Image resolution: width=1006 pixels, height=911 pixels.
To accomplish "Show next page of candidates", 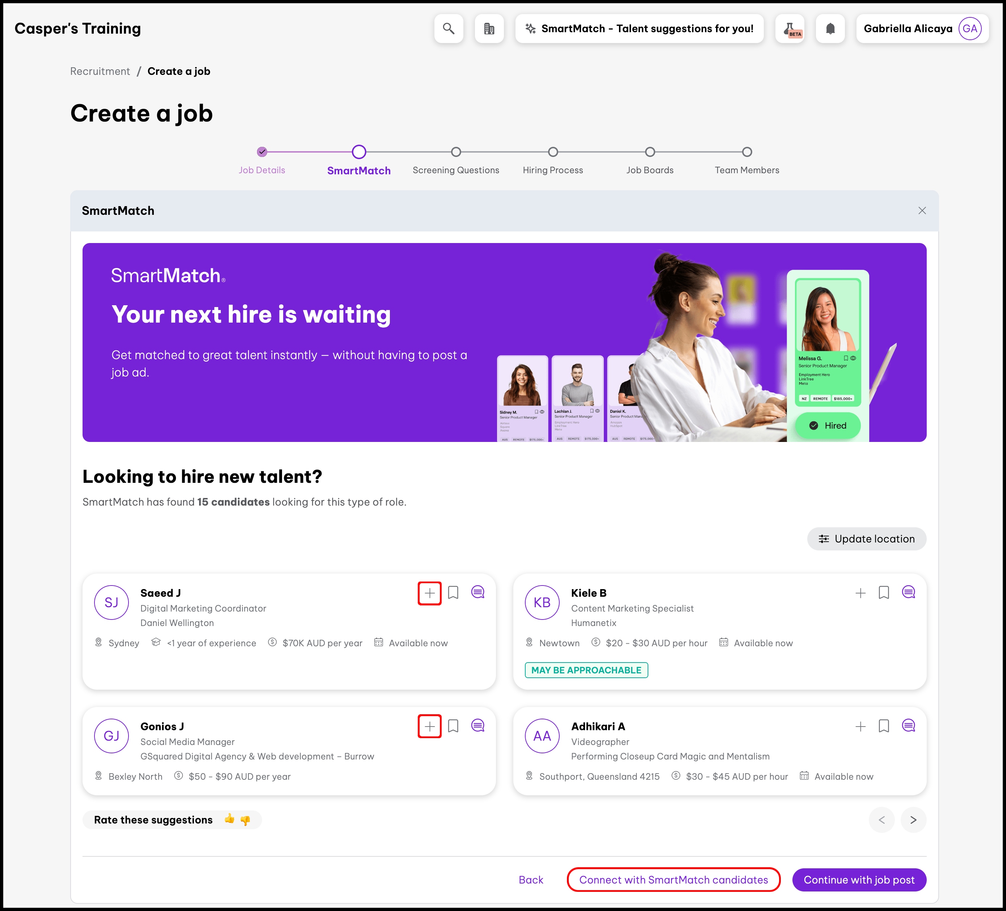I will point(913,820).
